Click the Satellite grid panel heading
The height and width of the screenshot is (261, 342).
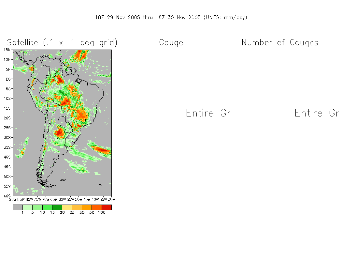tap(62, 42)
